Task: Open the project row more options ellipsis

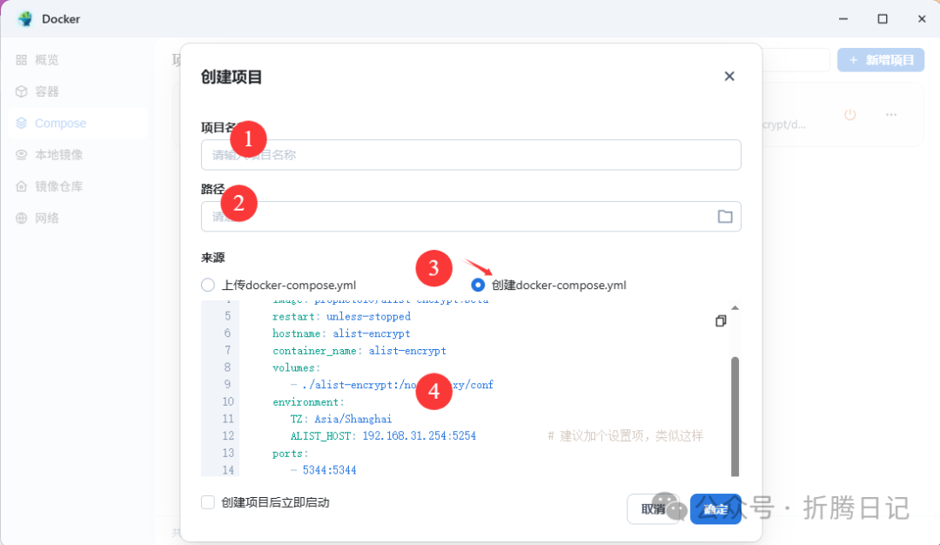Action: (x=891, y=115)
